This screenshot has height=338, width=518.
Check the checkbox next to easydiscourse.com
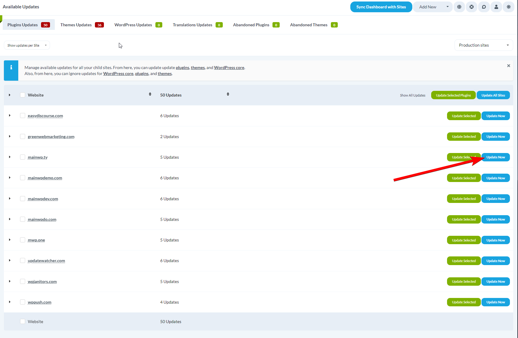[22, 115]
